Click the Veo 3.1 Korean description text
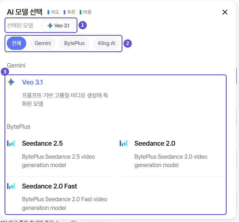Image resolution: width=239 pixels, height=222 pixels. (x=65, y=100)
